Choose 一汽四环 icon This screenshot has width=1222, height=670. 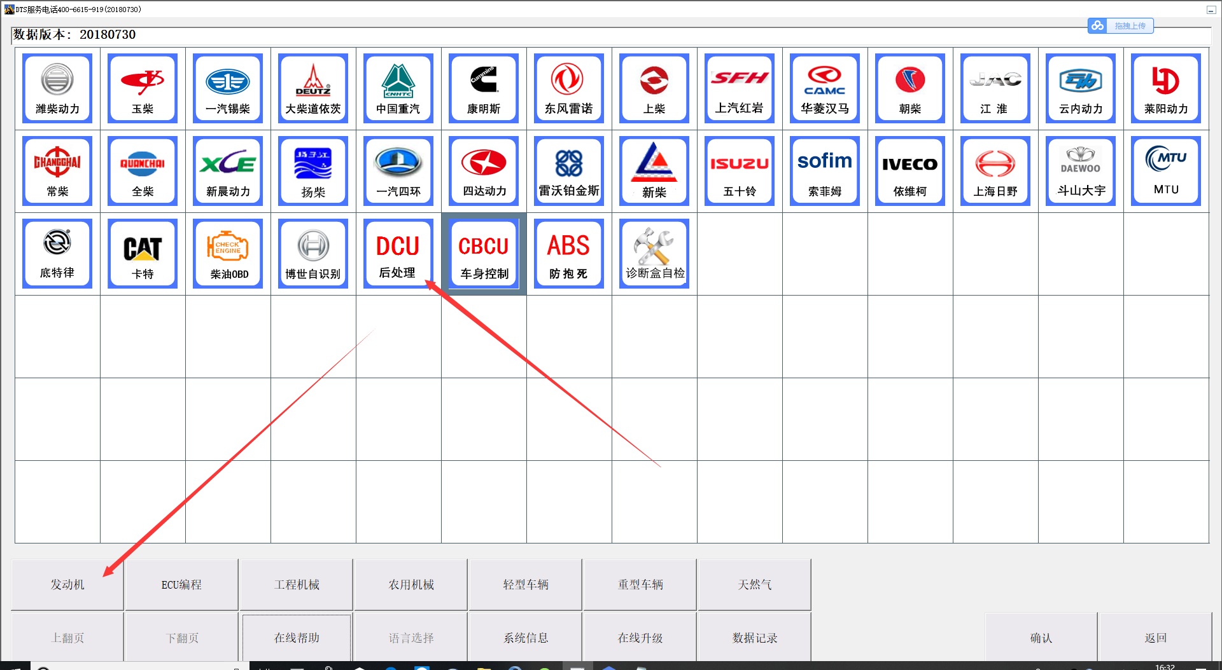398,171
